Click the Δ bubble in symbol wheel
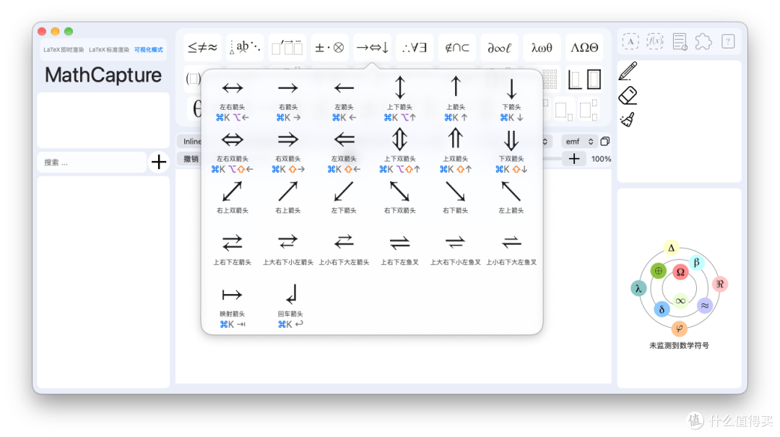Viewport: 780px width, 437px height. tap(671, 247)
